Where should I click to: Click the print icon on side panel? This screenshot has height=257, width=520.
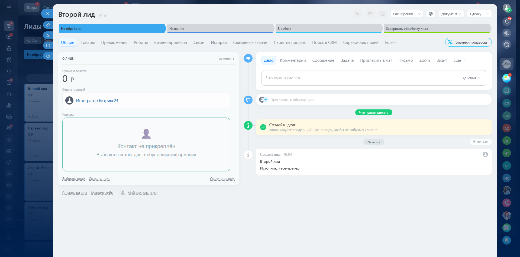pos(48,56)
